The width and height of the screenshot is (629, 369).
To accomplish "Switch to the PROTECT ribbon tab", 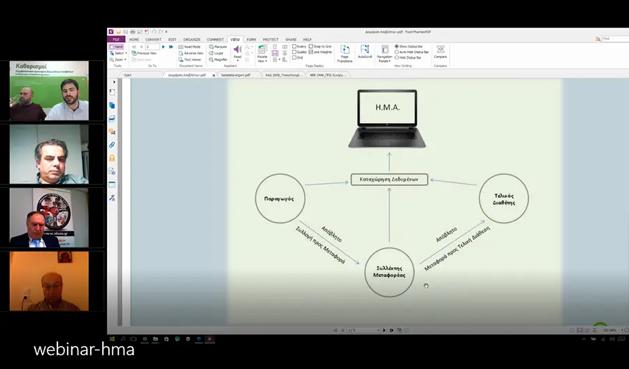I will click(x=270, y=39).
